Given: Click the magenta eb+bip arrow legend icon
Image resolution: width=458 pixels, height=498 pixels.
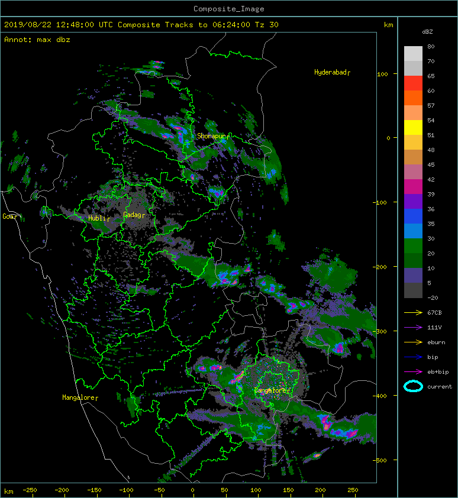Looking at the screenshot, I should coord(413,372).
